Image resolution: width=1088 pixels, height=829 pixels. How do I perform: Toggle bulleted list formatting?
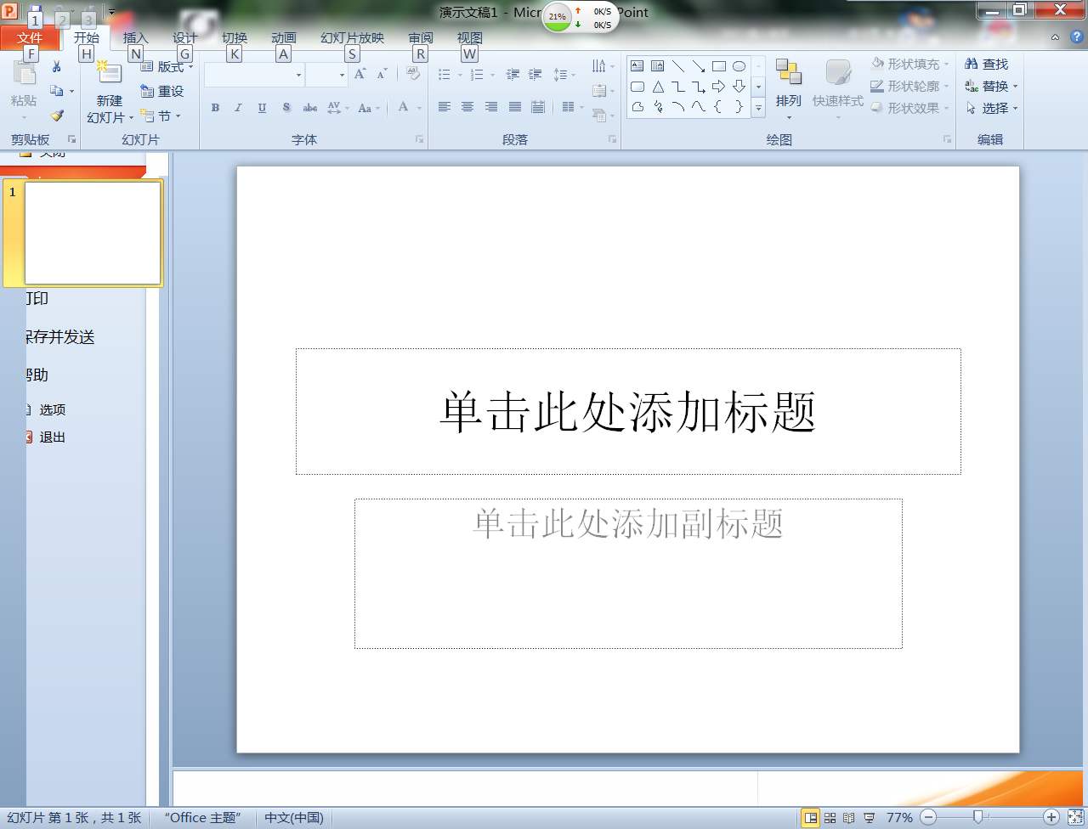click(x=445, y=75)
